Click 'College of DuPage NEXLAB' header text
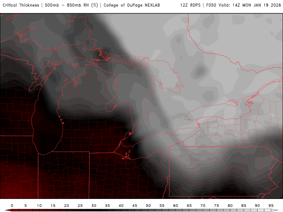Screen dimensions: 283x212 (x=132, y=5)
